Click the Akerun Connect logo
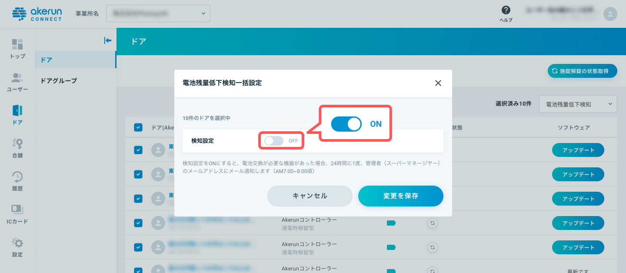Screen dimensions: 626x273 pyautogui.click(x=37, y=13)
